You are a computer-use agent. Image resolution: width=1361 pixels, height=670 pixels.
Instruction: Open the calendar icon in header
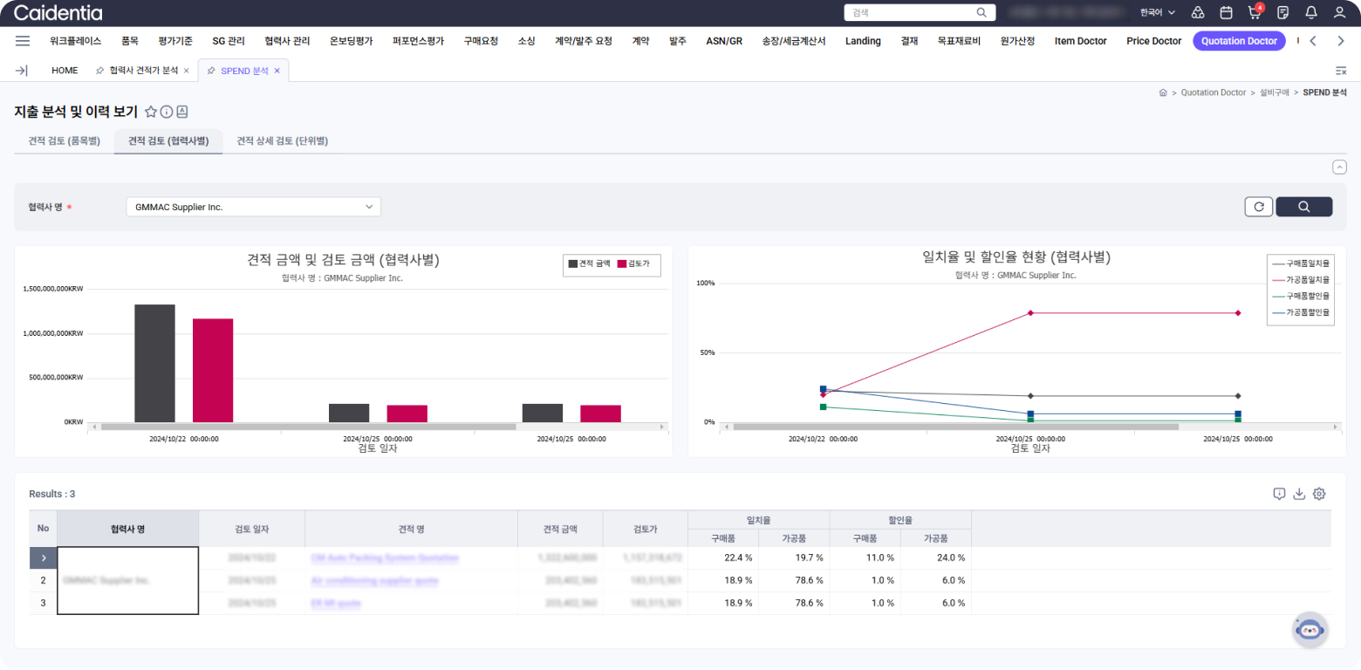(1226, 12)
